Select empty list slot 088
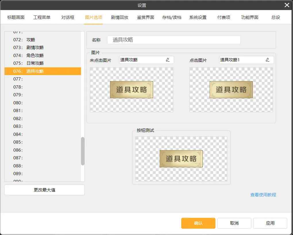293x235 pixels. pos(43,166)
